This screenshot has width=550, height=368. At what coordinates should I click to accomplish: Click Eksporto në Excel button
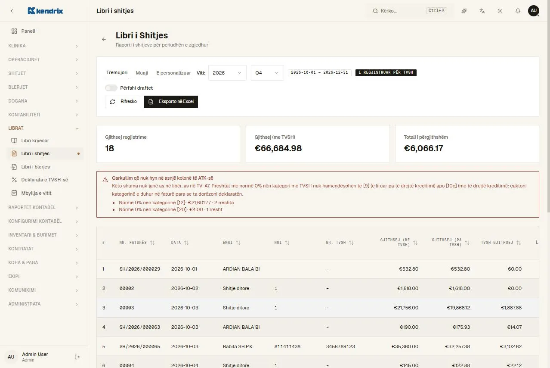171,102
